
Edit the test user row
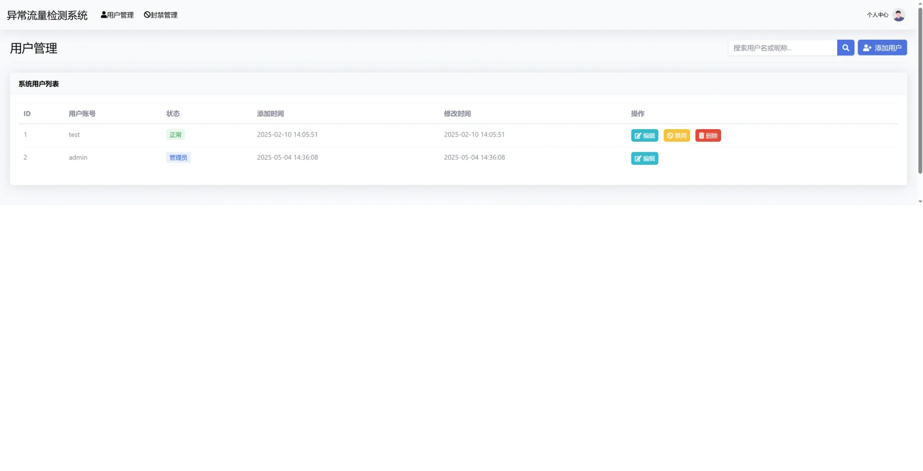click(x=644, y=136)
